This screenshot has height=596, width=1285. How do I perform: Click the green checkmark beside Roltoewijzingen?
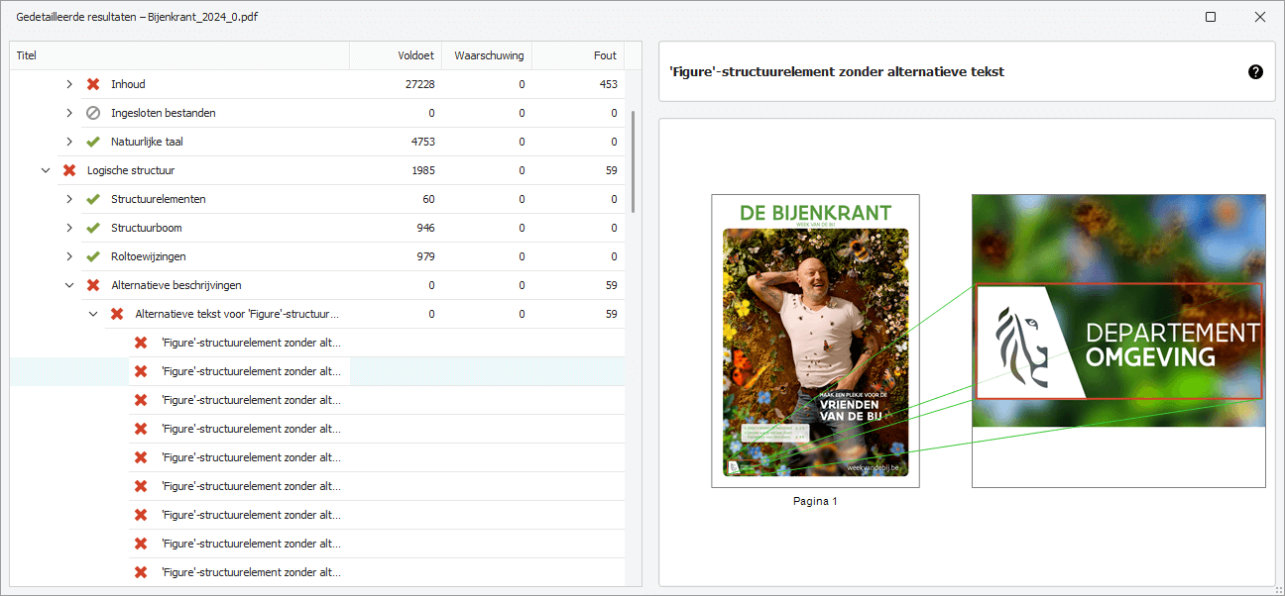[x=93, y=256]
